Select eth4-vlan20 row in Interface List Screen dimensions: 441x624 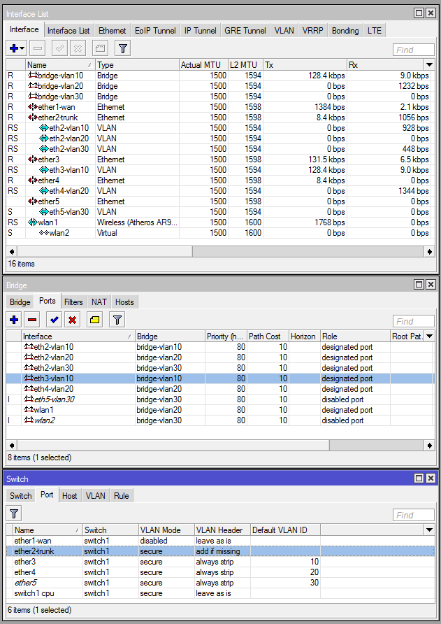pyautogui.click(x=220, y=190)
